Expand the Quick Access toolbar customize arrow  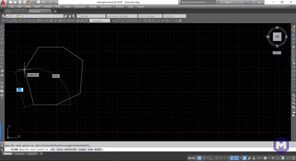coord(56,2)
